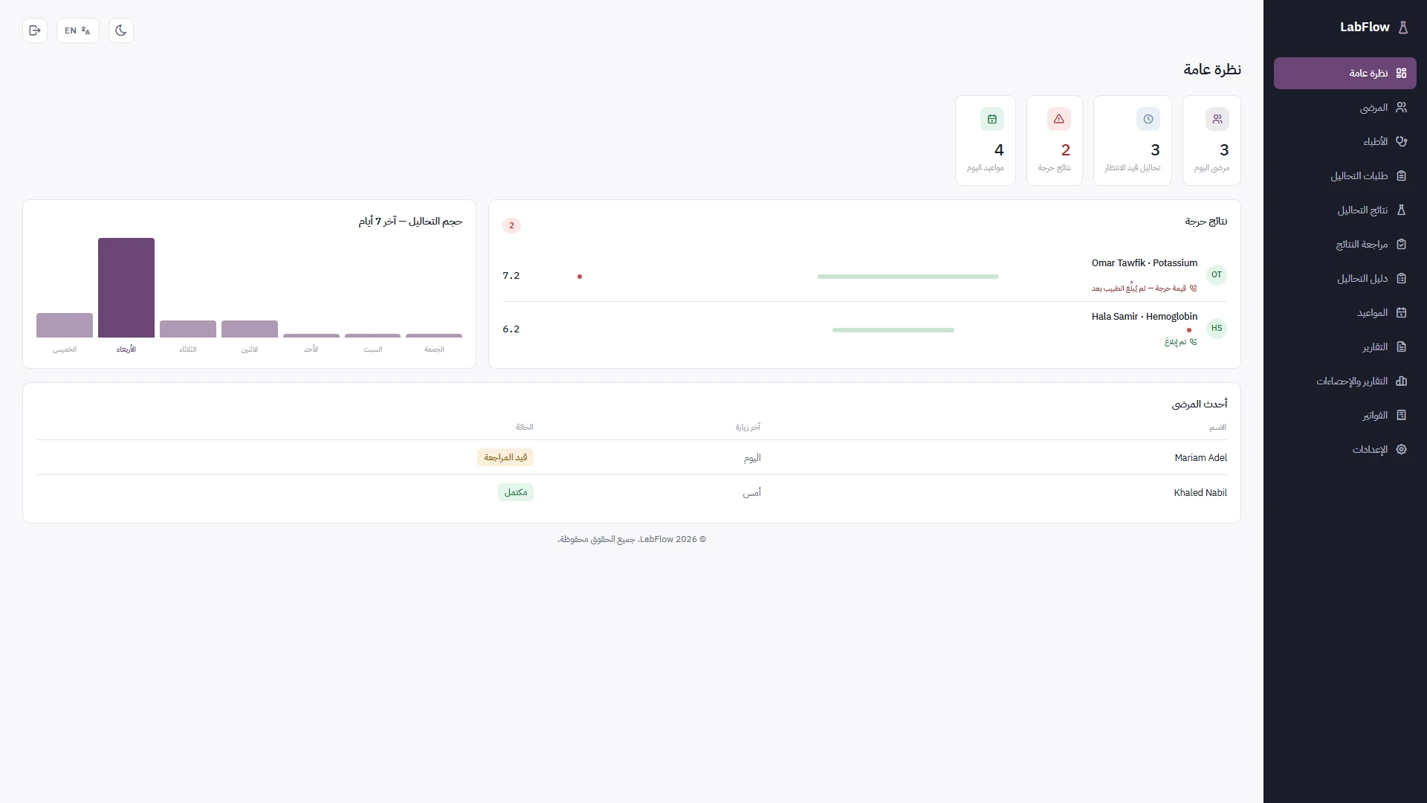Click the اليوم last visit cell

click(x=752, y=458)
